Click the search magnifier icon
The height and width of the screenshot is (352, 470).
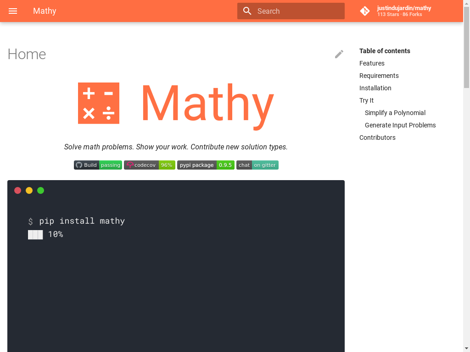pyautogui.click(x=247, y=11)
